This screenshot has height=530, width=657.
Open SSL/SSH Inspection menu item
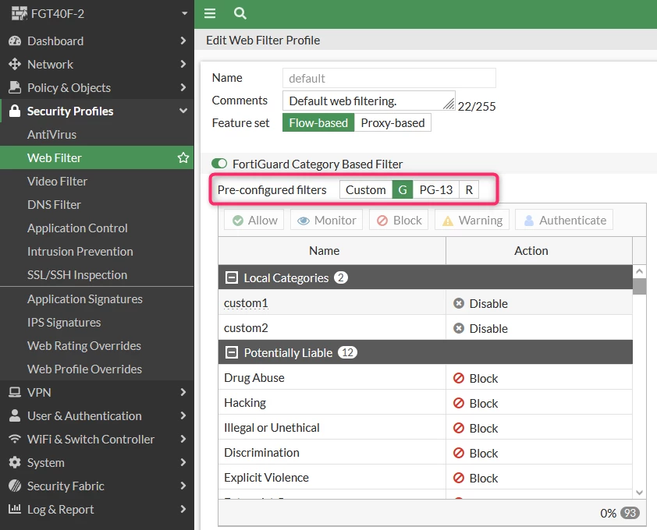tap(97, 274)
